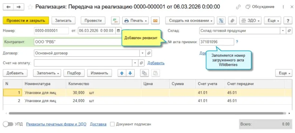Click the Количество column header
The image size is (295, 133).
coord(104,84)
